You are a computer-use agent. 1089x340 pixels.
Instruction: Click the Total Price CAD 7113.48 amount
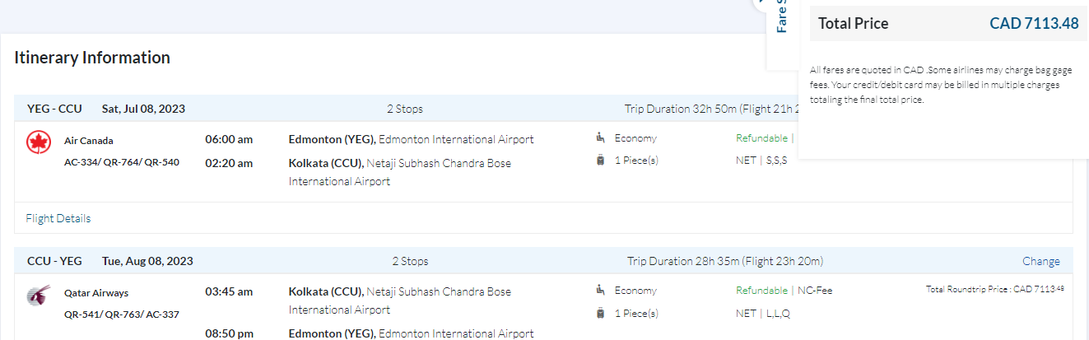[x=1033, y=24]
